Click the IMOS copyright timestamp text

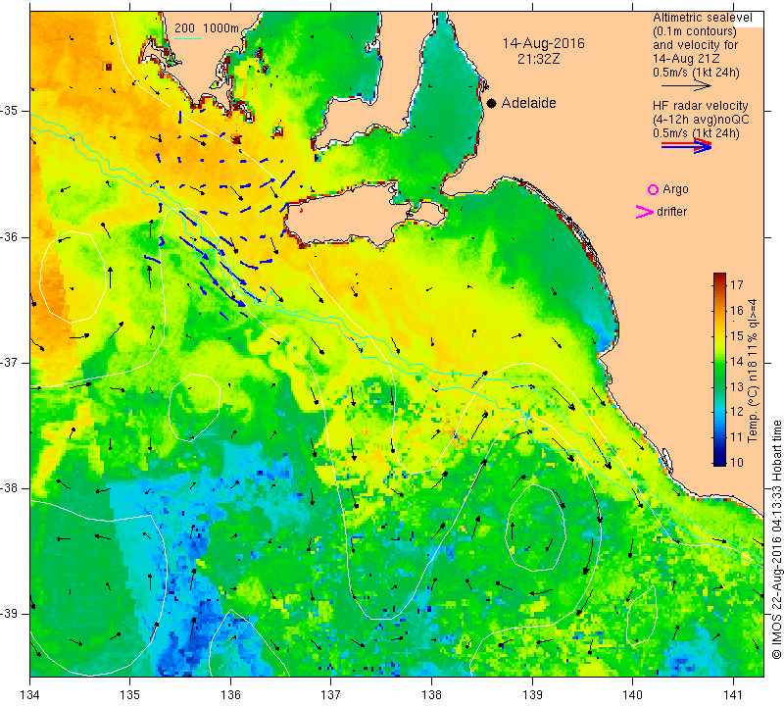click(776, 539)
